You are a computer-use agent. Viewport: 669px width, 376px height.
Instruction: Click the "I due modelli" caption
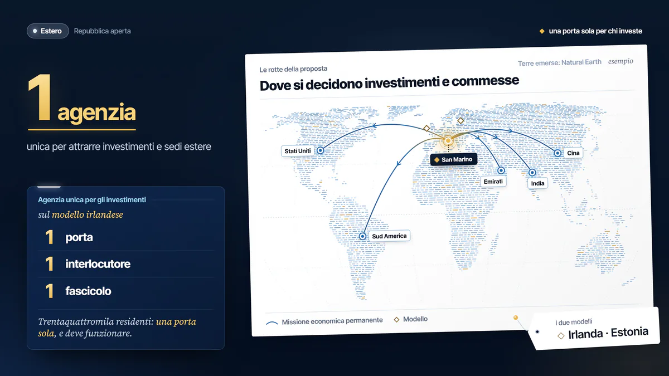tap(574, 322)
